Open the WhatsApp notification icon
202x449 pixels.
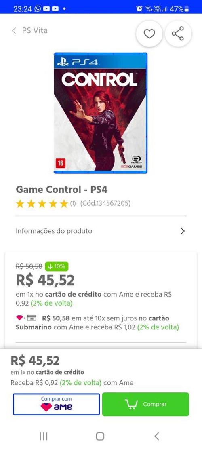38,8
